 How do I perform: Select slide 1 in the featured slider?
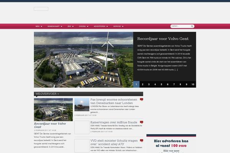pyautogui.click(x=136, y=84)
